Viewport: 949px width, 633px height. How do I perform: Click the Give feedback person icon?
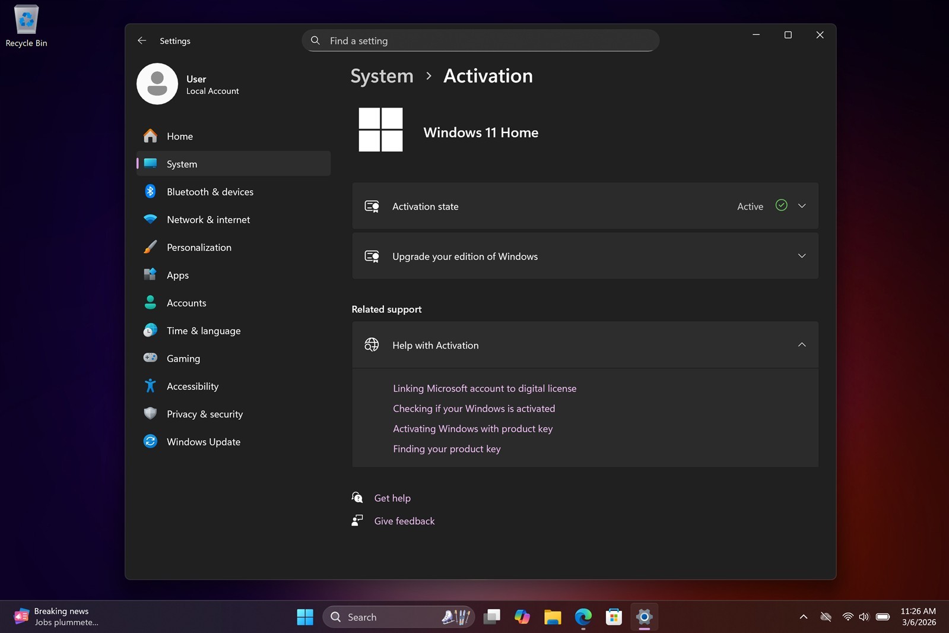point(357,520)
